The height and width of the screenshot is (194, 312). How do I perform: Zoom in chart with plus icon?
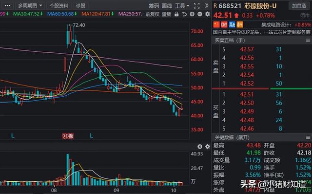click(192, 14)
